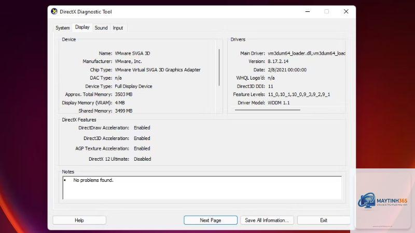Viewport: 415px width, 233px height.
Task: Click Save All Information button
Action: (267, 221)
